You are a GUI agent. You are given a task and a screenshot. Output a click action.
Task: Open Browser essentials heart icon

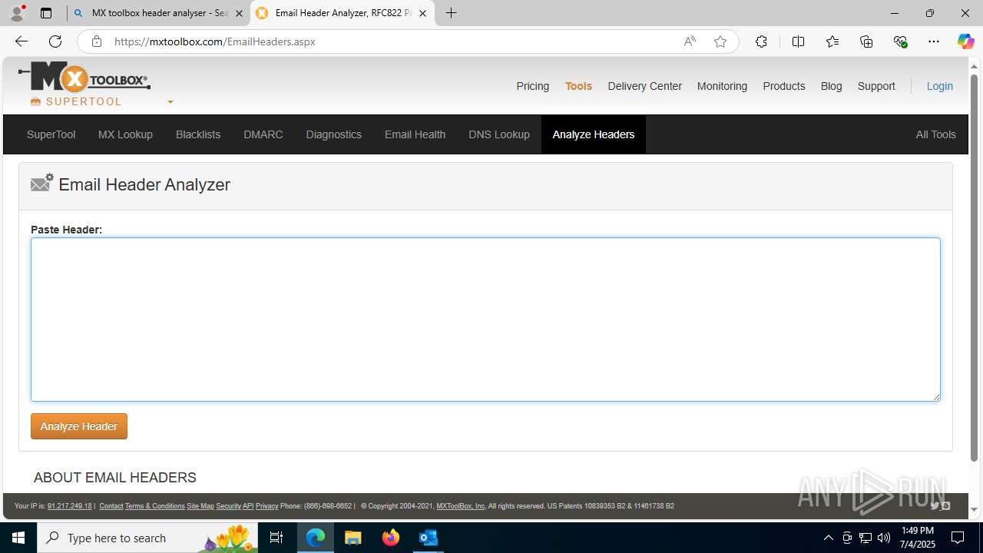pyautogui.click(x=900, y=41)
